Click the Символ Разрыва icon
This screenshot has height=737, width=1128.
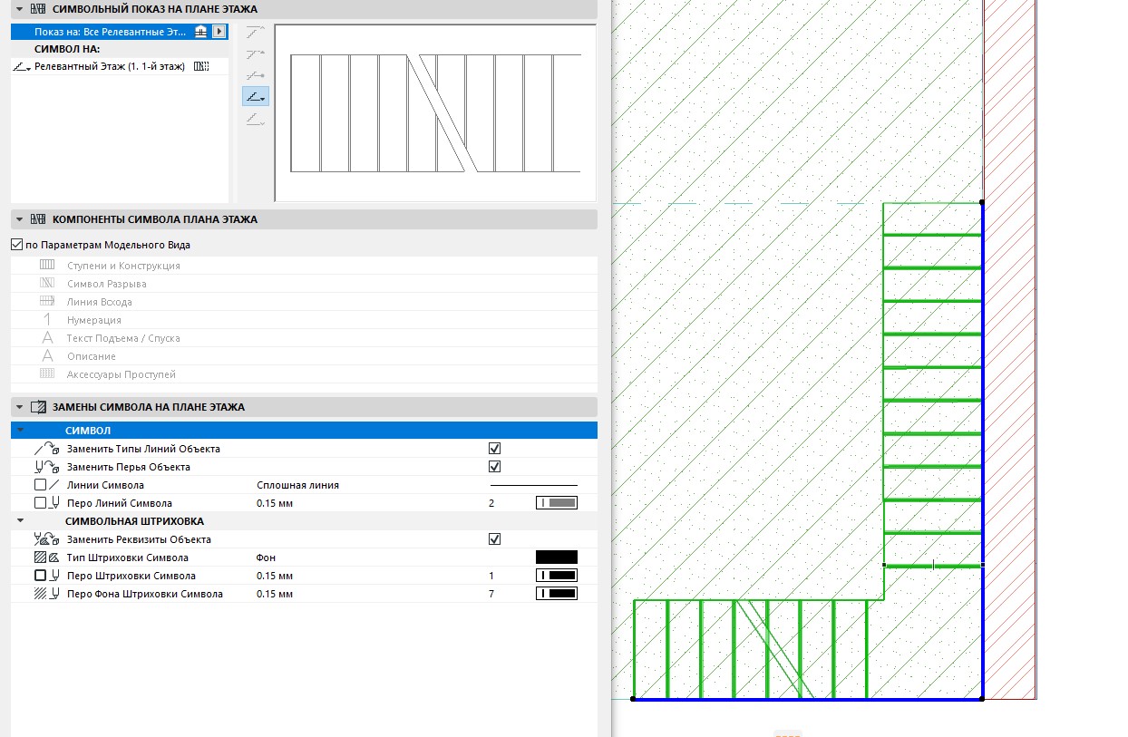pos(47,284)
